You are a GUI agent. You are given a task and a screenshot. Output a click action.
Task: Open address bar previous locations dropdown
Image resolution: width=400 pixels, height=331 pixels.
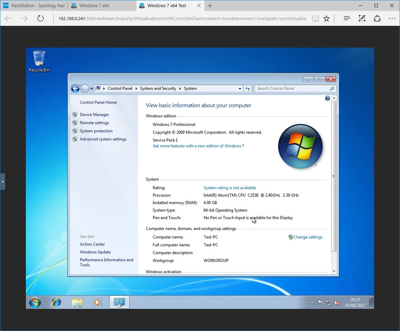pos(240,88)
